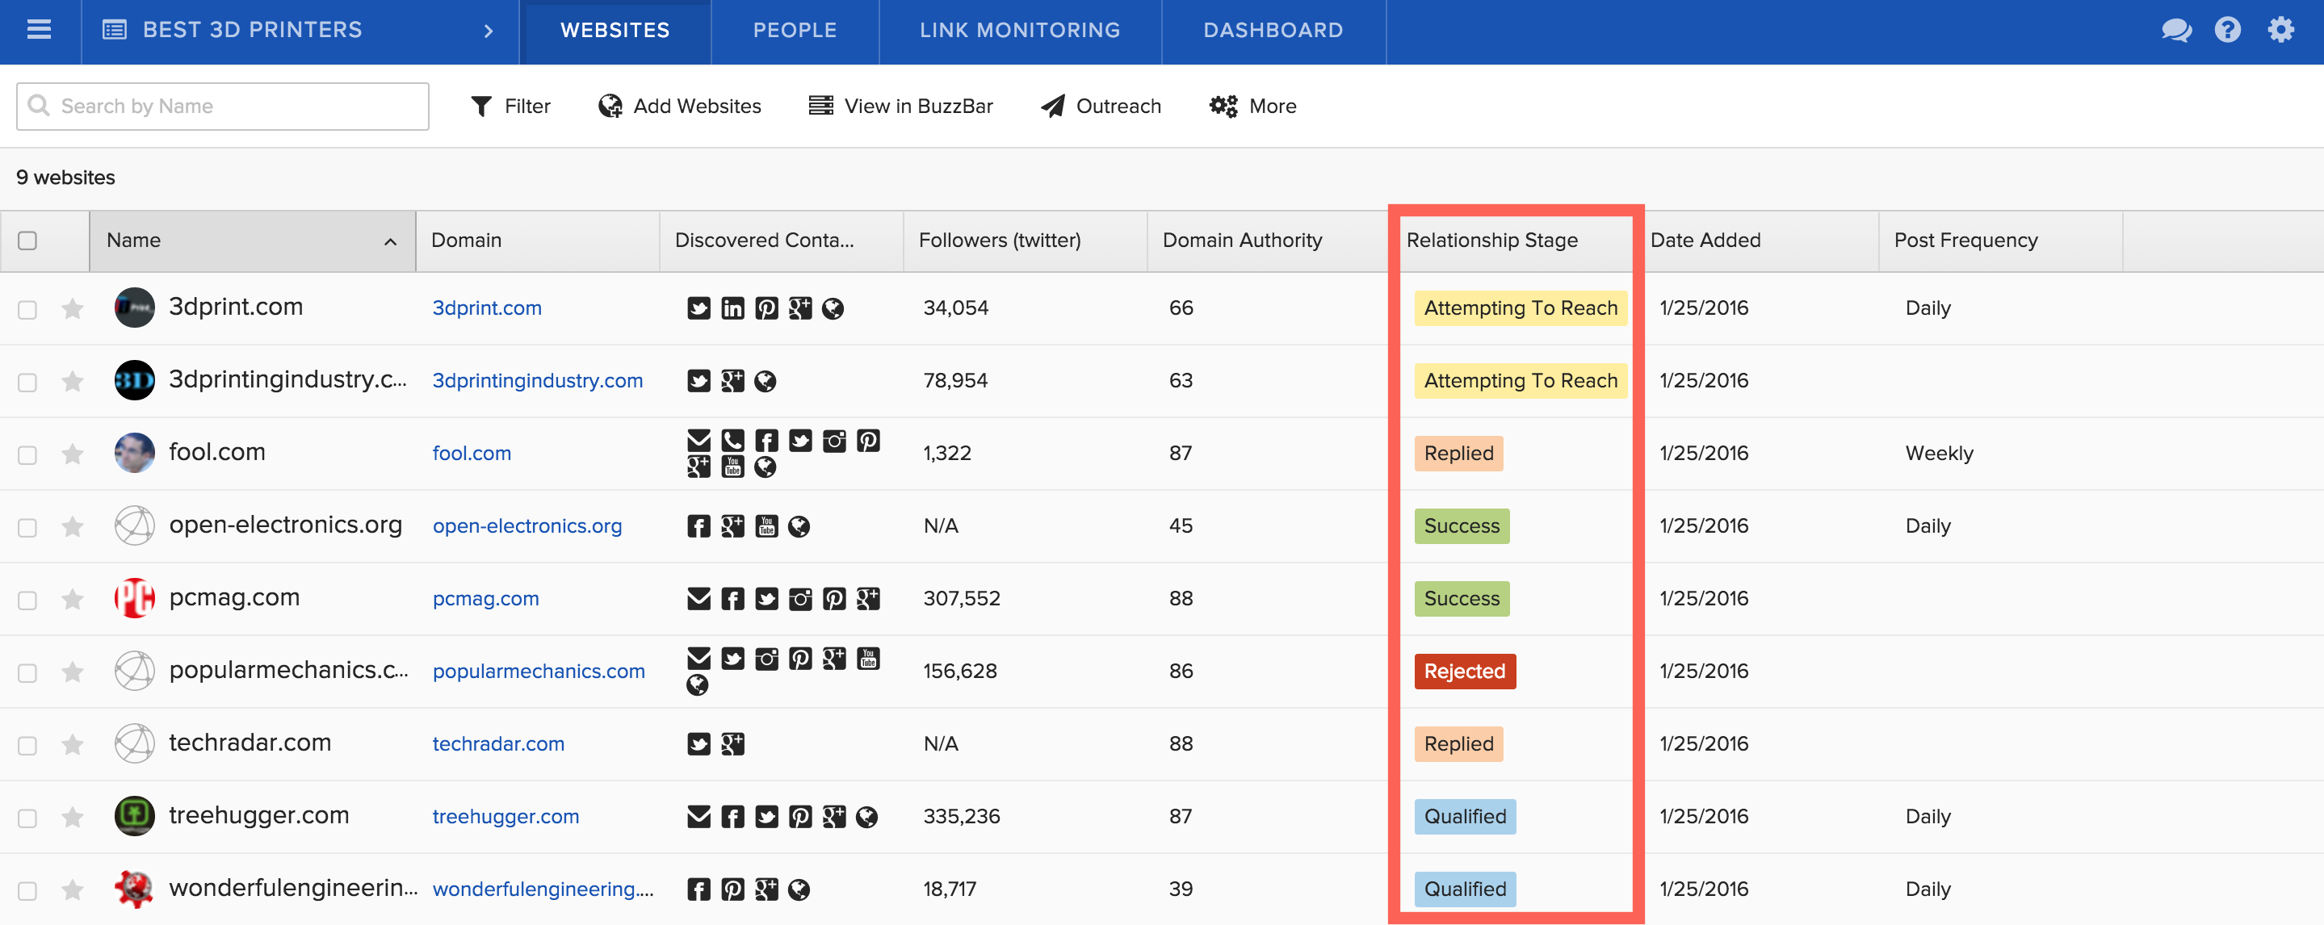This screenshot has height=925, width=2324.
Task: Click the Rejected stage color label
Action: [x=1464, y=672]
